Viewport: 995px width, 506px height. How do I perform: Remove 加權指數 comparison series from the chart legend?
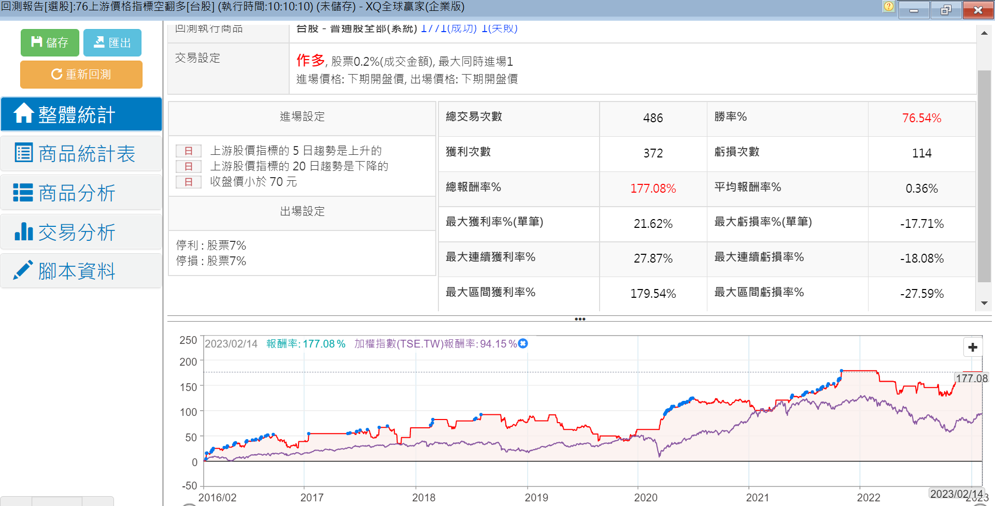click(x=523, y=343)
